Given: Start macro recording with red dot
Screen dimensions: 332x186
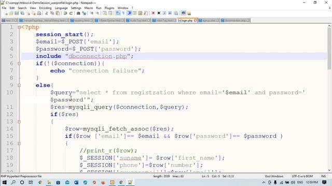Looking at the screenshot, I should pyautogui.click(x=154, y=13).
